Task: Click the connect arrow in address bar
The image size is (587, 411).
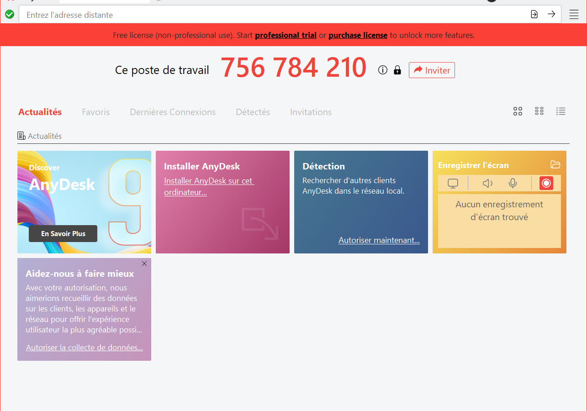Action: pyautogui.click(x=551, y=14)
